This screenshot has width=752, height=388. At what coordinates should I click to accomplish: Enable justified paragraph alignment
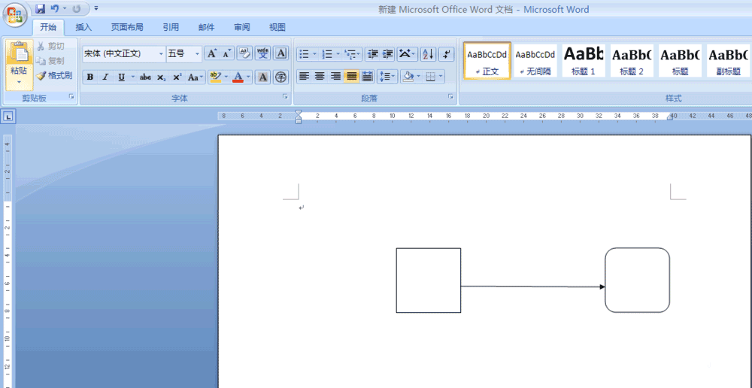coord(352,76)
